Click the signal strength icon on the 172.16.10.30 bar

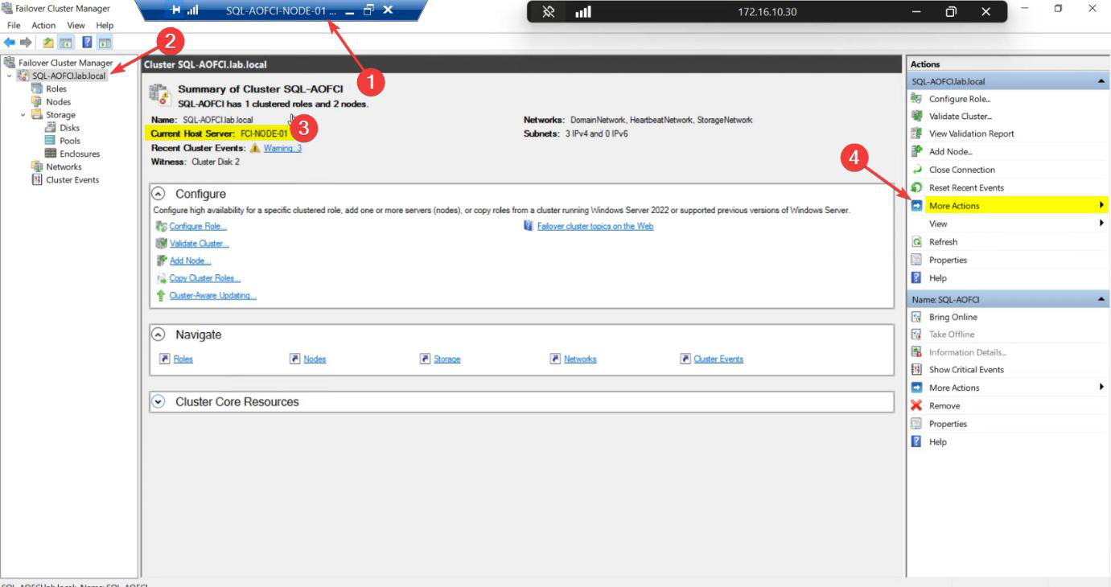click(x=583, y=12)
